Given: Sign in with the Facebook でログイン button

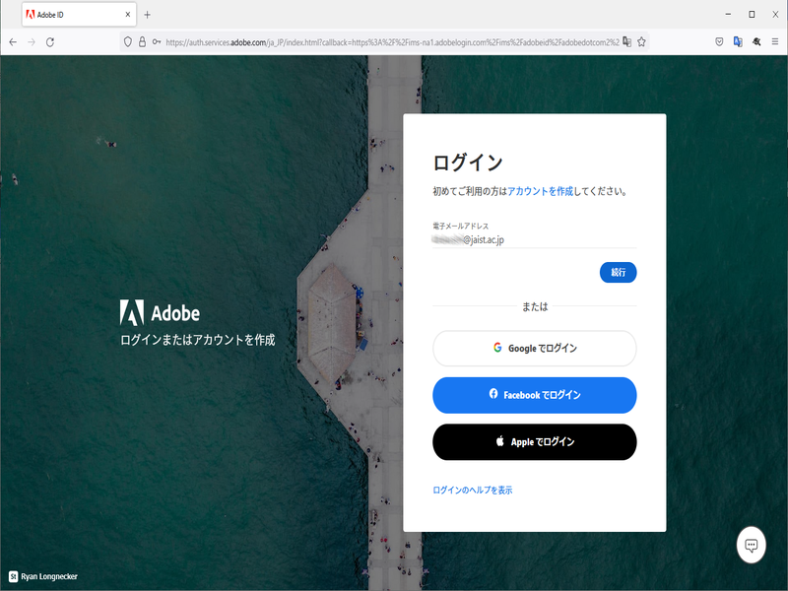Looking at the screenshot, I should pyautogui.click(x=534, y=395).
